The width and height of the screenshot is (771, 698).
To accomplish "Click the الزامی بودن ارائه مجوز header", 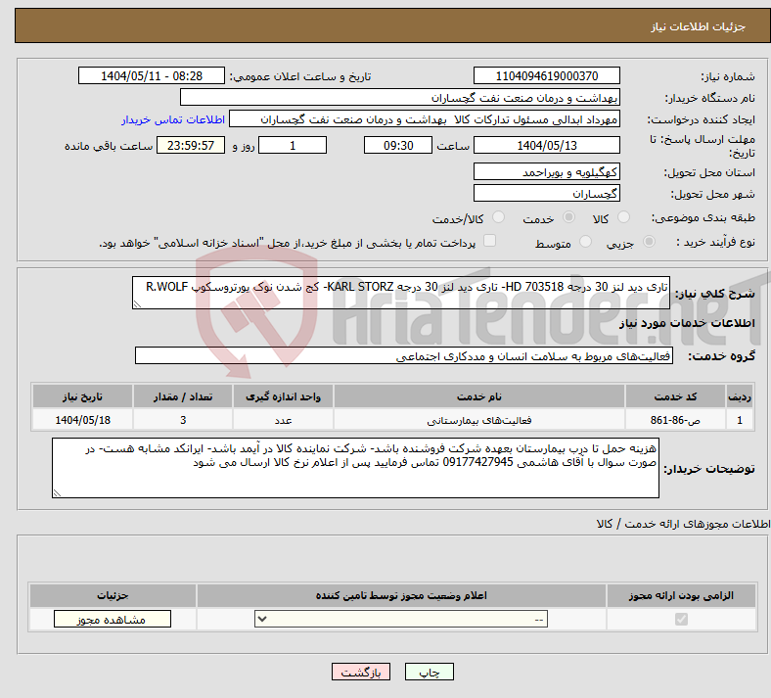I will [x=681, y=595].
